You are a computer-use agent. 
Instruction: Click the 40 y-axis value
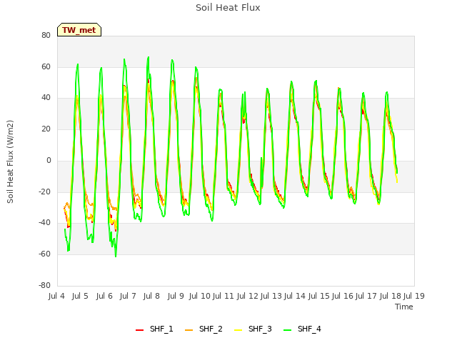pyautogui.click(x=46, y=98)
